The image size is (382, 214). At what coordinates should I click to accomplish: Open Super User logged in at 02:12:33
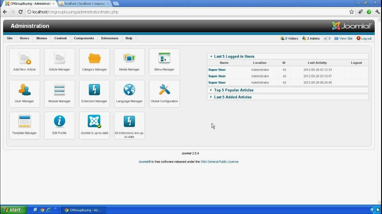(x=217, y=70)
